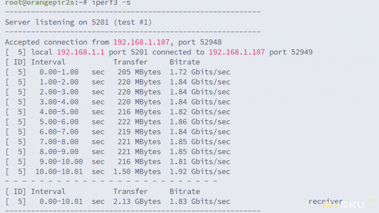
Task: Click the MYSKU watermark logo
Action: 348,204
